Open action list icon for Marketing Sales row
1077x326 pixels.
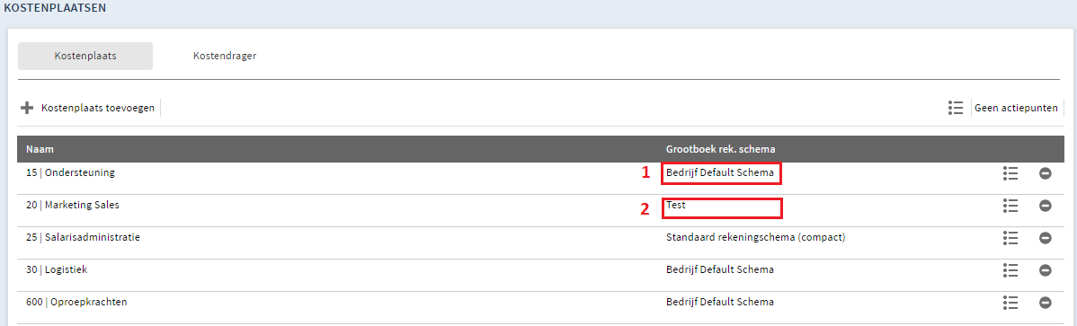click(x=1010, y=205)
